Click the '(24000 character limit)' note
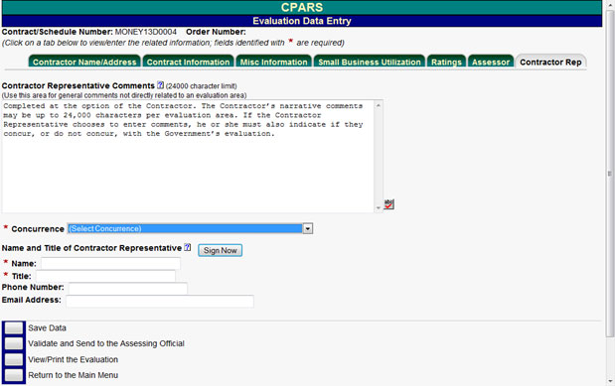This screenshot has height=386, width=615. point(202,85)
